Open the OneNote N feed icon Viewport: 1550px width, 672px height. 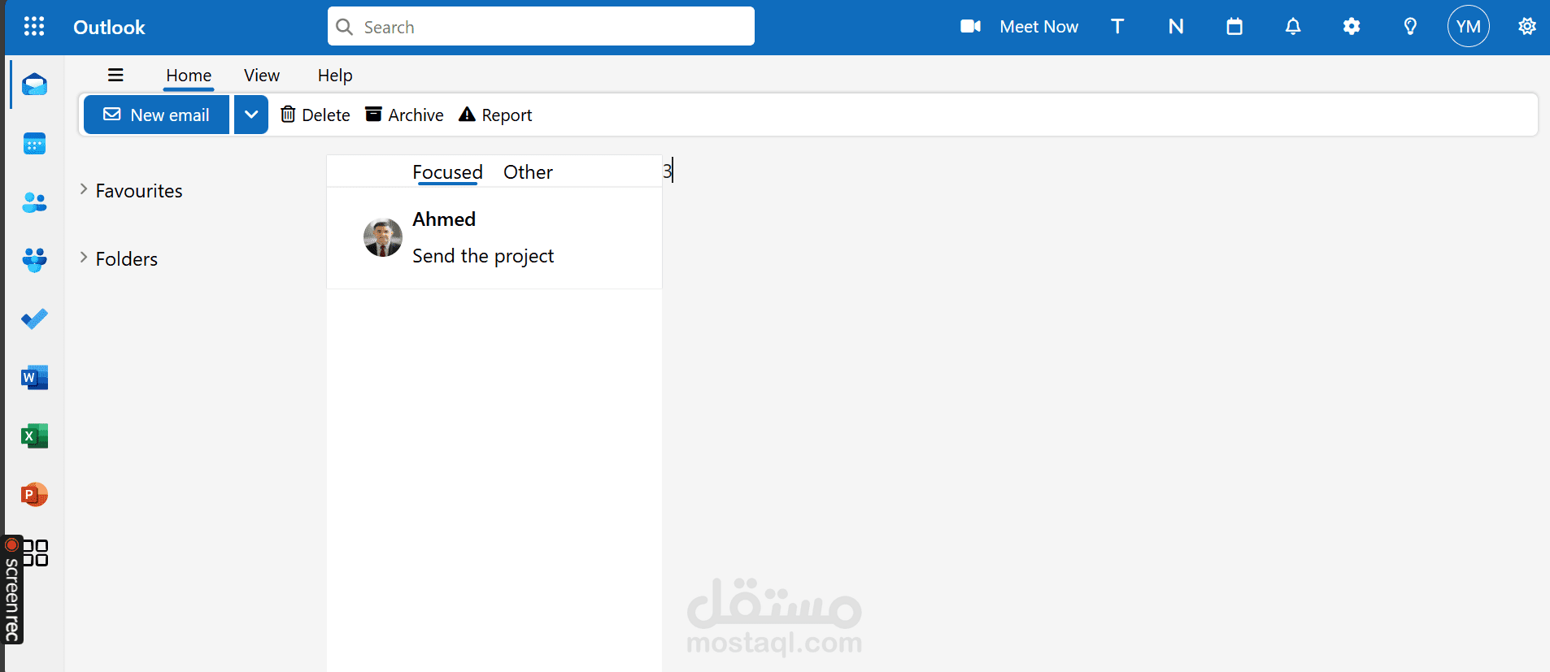point(1176,27)
